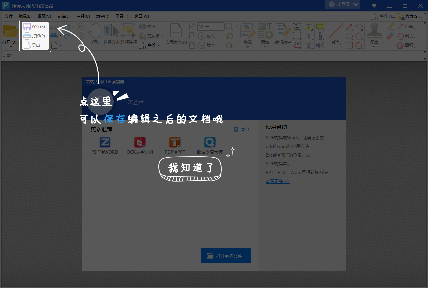The height and width of the screenshot is (288, 428).
Task: Click the 保存(S) save icon
Action: pos(27,27)
